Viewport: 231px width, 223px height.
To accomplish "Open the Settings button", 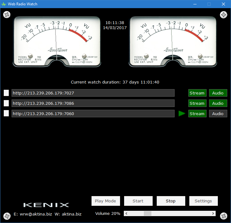I will [203, 201].
